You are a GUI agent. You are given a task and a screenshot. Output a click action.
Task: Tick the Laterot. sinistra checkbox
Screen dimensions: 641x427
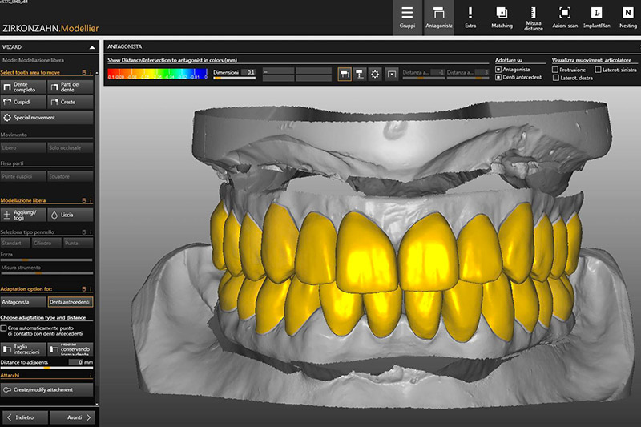click(x=597, y=70)
